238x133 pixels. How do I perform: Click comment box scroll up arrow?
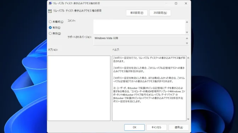point(187,22)
